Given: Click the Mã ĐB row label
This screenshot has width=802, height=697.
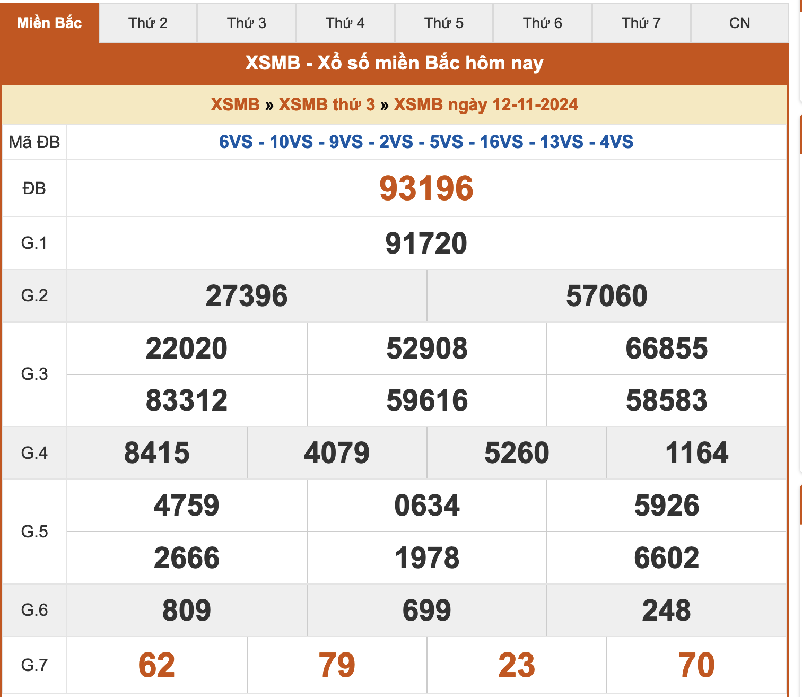Looking at the screenshot, I should pyautogui.click(x=34, y=142).
